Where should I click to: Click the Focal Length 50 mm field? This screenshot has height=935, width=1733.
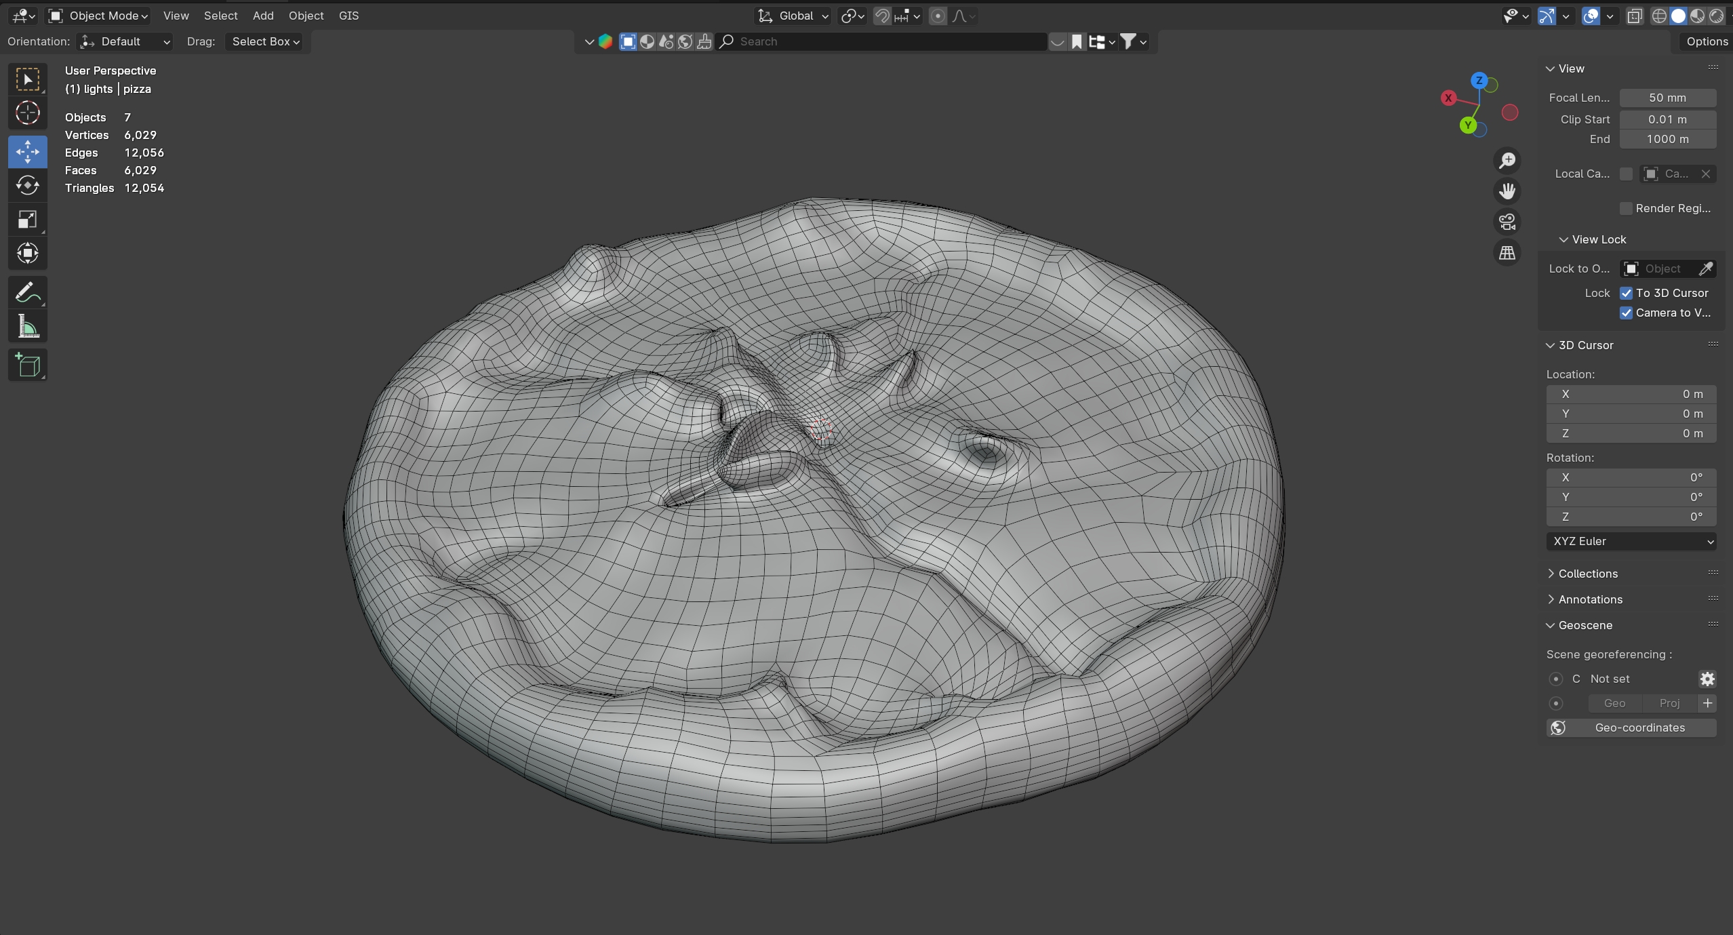pyautogui.click(x=1667, y=98)
